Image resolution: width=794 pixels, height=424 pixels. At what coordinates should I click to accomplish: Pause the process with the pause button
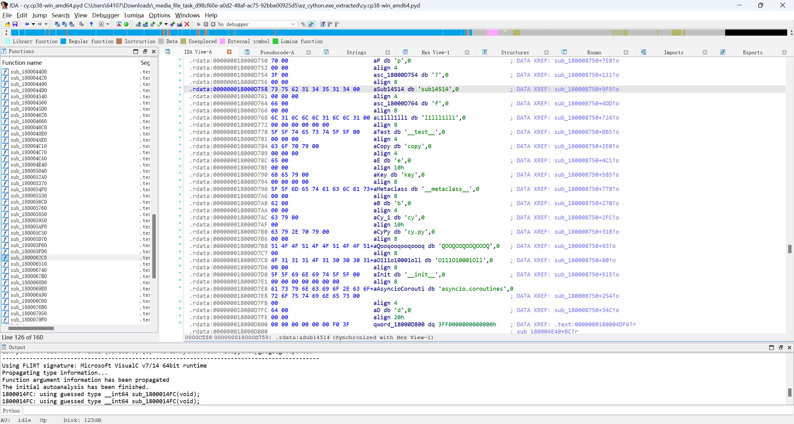[206, 24]
